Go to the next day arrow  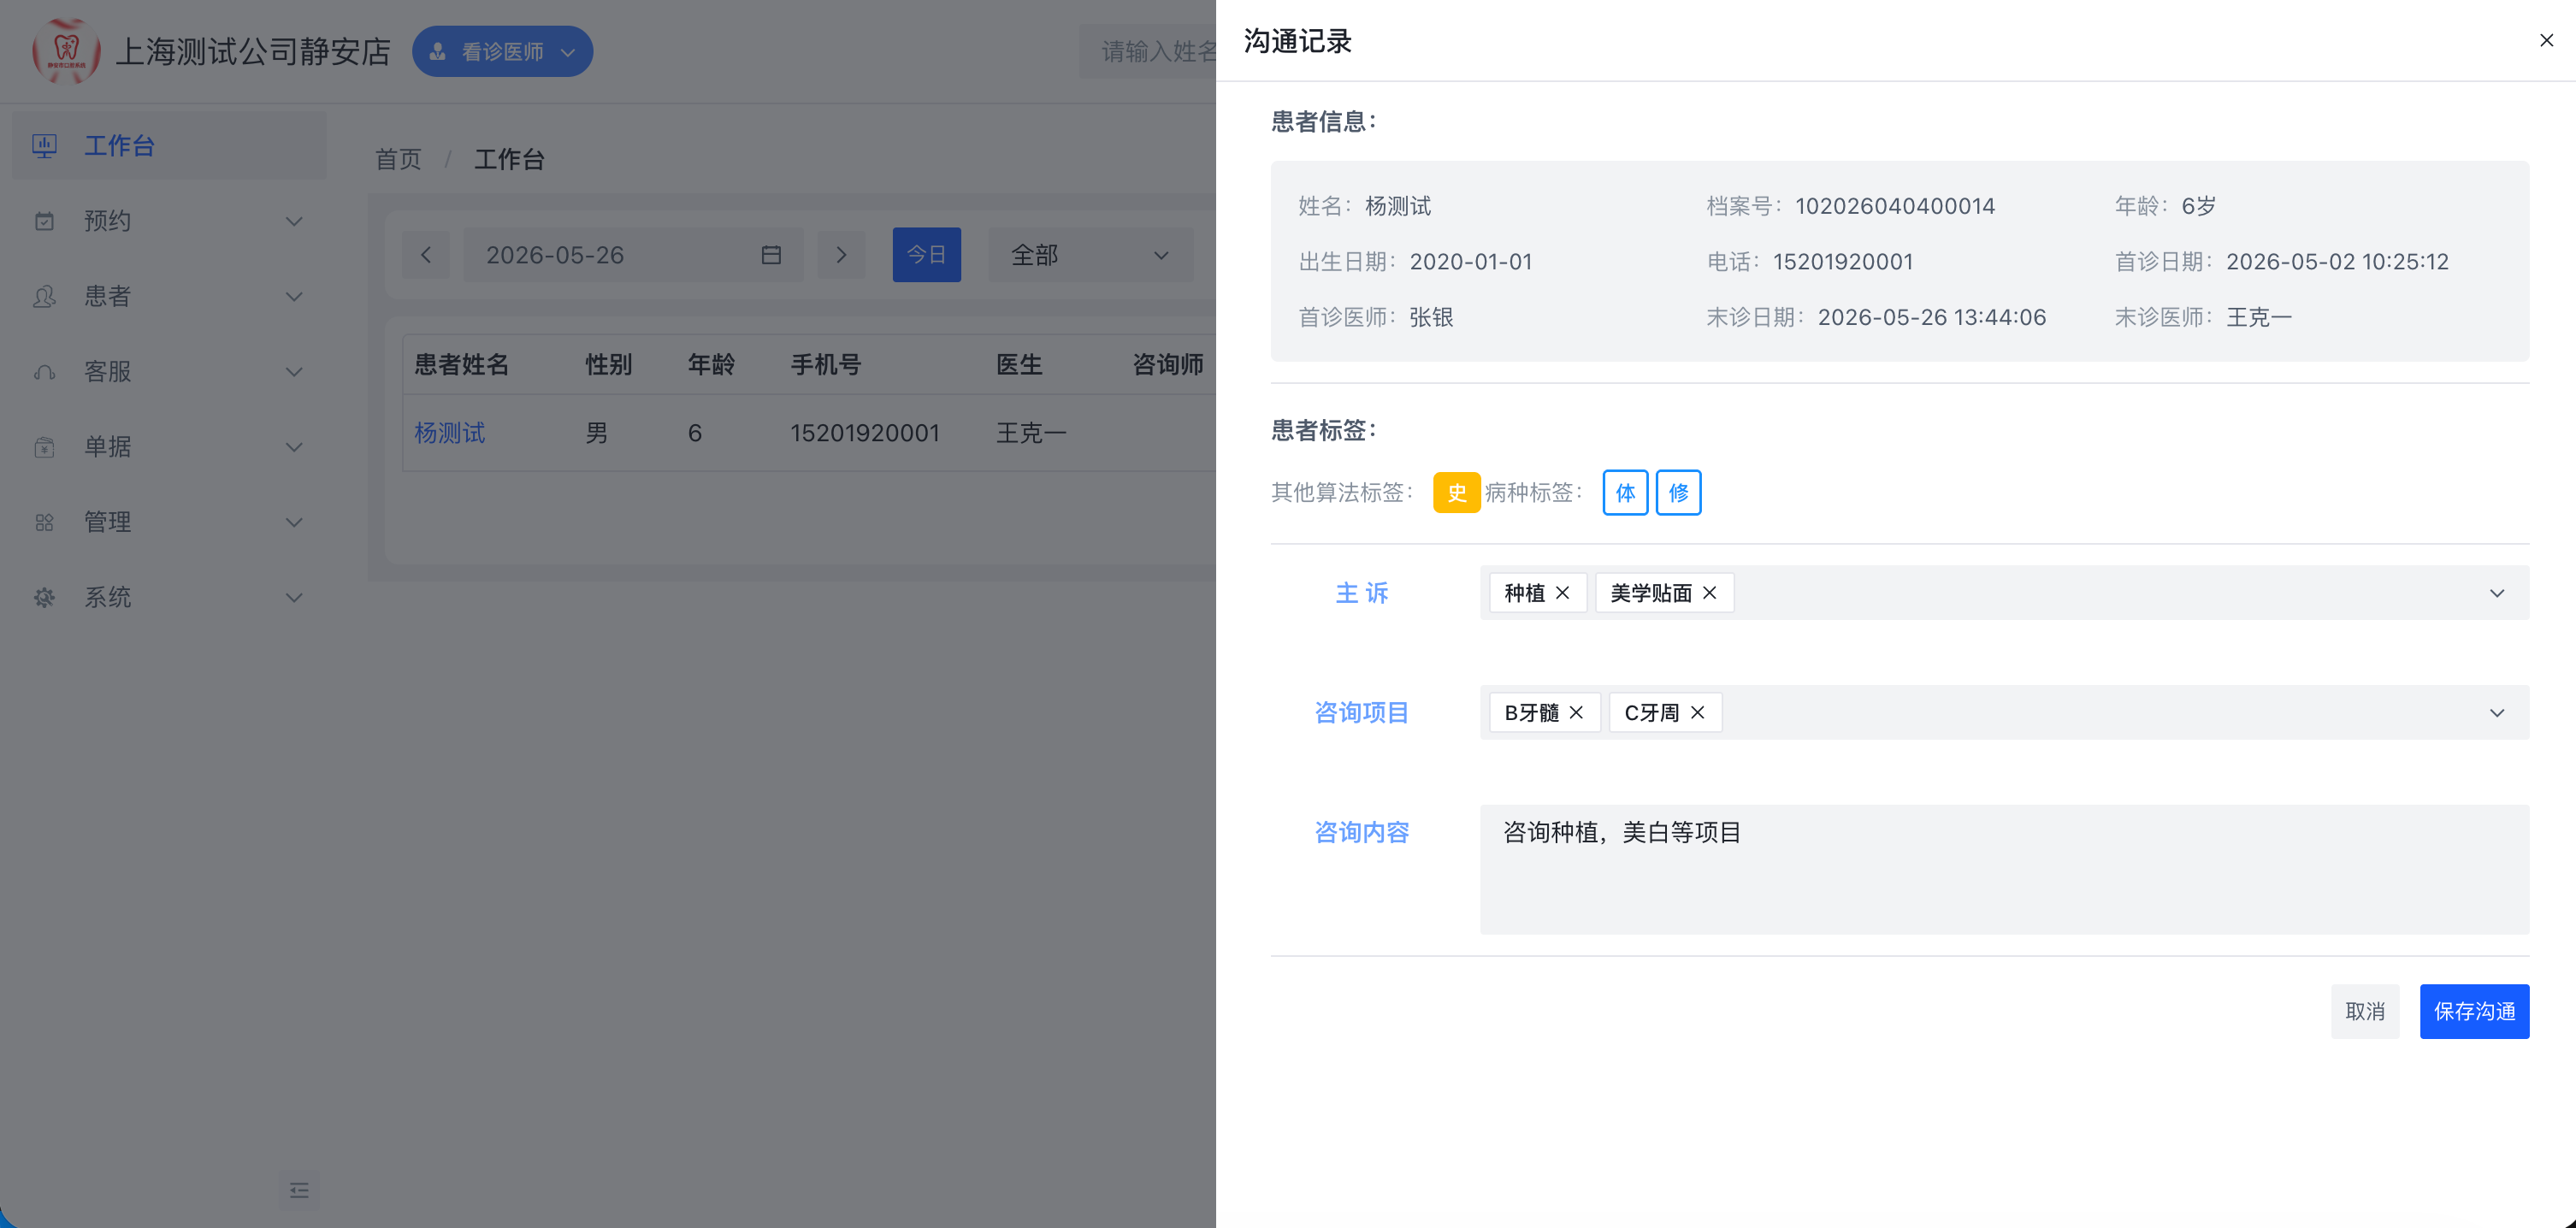(841, 255)
